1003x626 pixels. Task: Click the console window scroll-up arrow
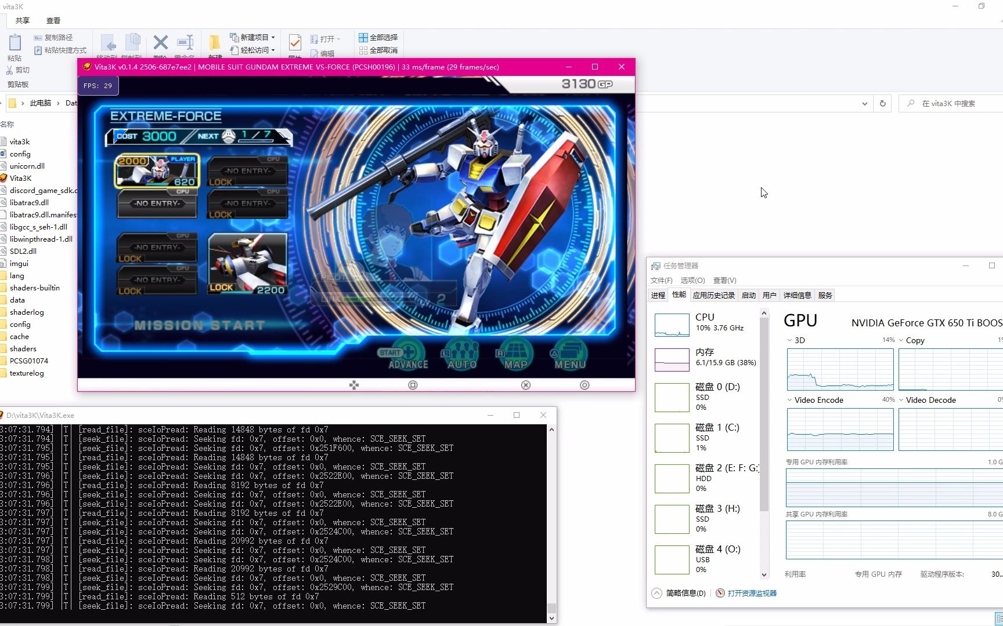[x=551, y=430]
